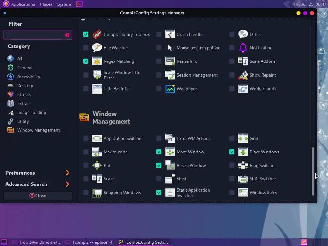Open the Maximumize plugin icon
This screenshot has height=246, width=328.
click(97, 152)
